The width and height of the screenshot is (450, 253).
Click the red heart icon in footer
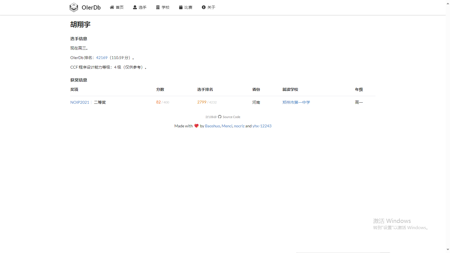(x=196, y=126)
